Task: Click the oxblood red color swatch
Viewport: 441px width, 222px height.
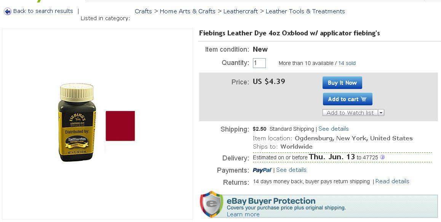Action: coord(120,126)
